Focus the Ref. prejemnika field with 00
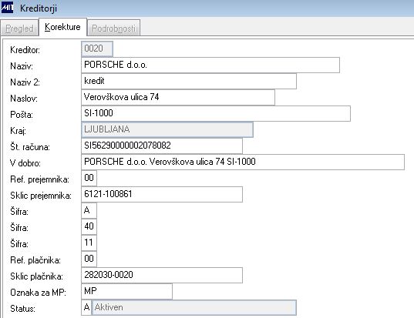This screenshot has height=318, width=414. point(89,178)
